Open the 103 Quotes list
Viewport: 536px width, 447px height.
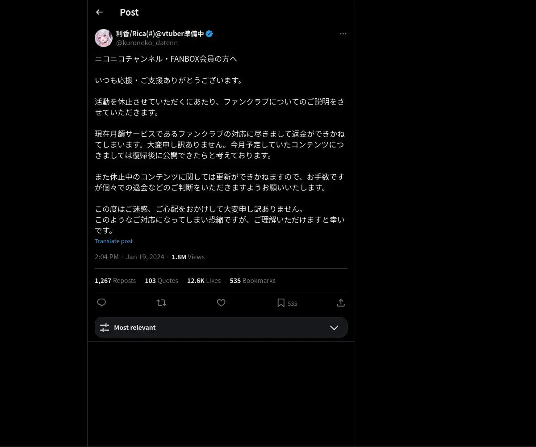point(161,281)
